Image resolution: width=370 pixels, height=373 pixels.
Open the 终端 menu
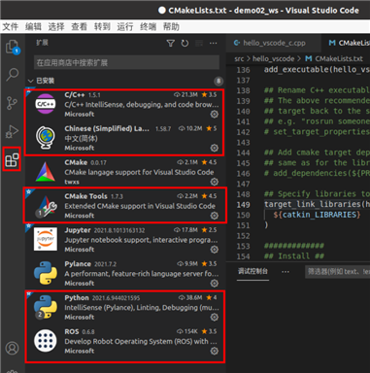point(148,26)
